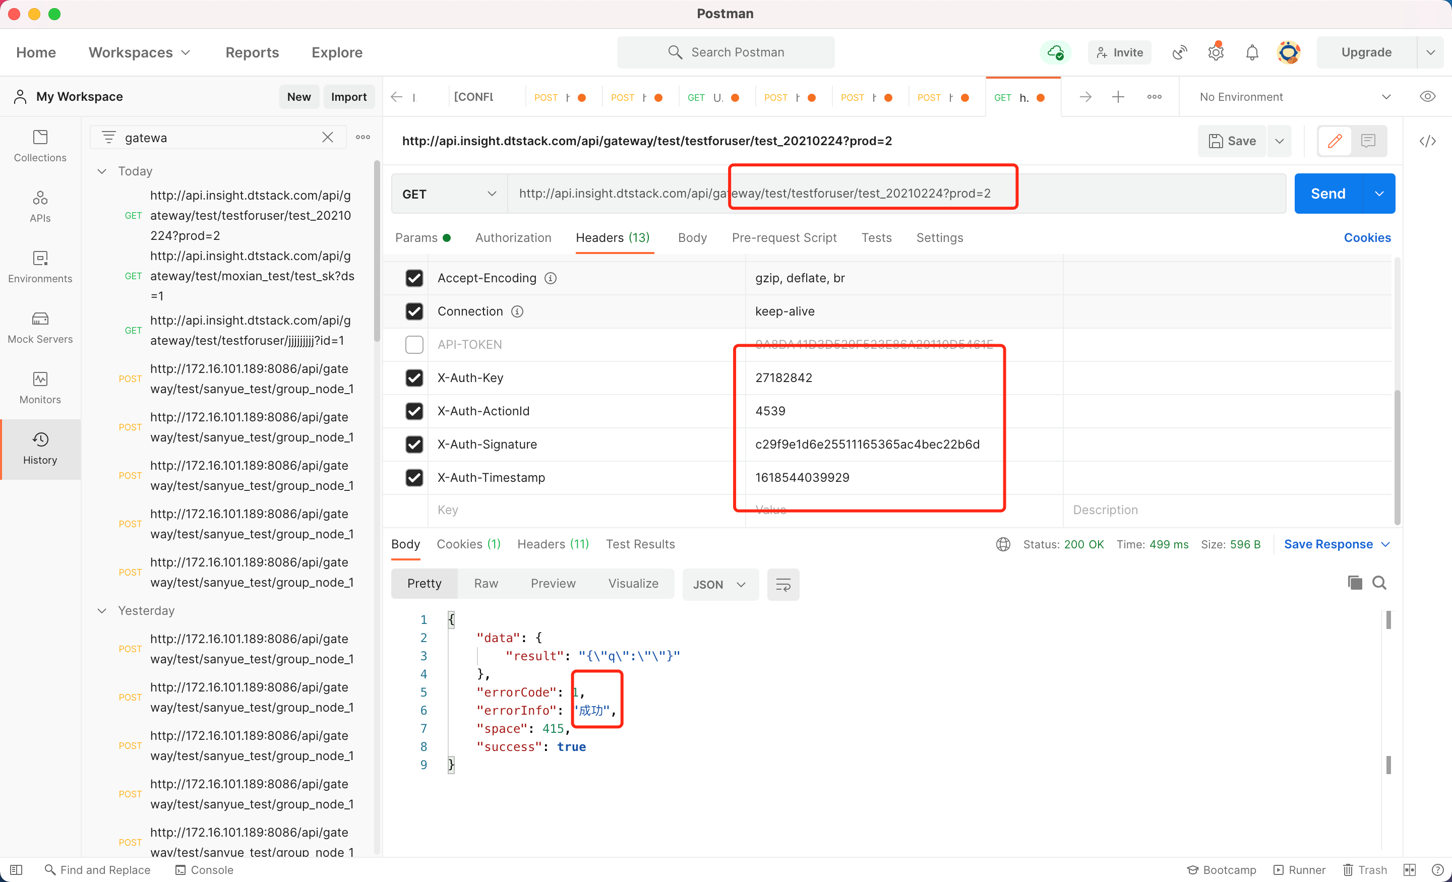The image size is (1452, 882).
Task: Collapse the Today history group
Action: (102, 171)
